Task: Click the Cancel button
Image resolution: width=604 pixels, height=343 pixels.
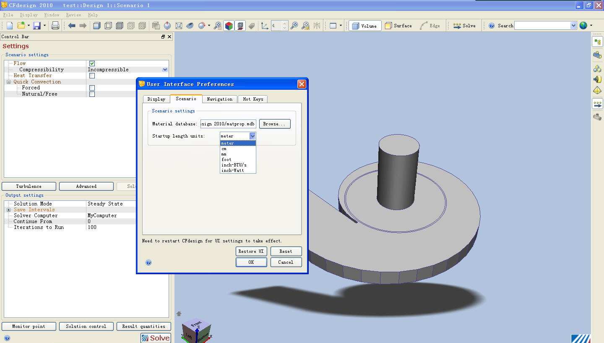Action: point(286,262)
